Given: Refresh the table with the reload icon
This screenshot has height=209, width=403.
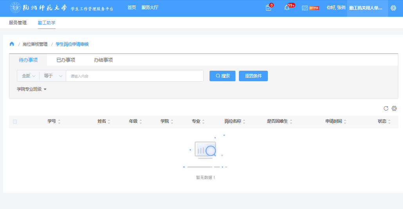Looking at the screenshot, I should pyautogui.click(x=386, y=109).
